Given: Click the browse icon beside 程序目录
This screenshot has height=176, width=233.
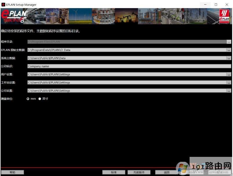Looking at the screenshot, I should (229, 42).
